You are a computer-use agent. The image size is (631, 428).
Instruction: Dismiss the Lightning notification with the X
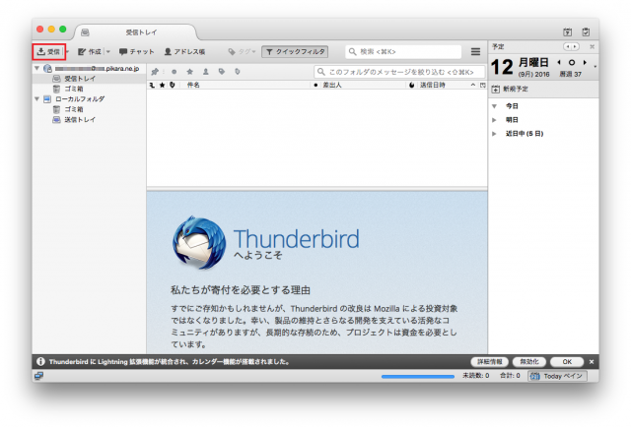592,362
